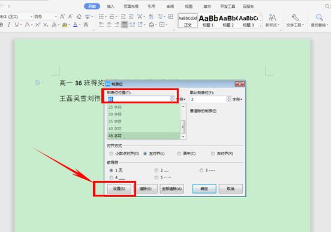
Task: Select right alignment 右对齐(R) radio
Action: coord(213,154)
